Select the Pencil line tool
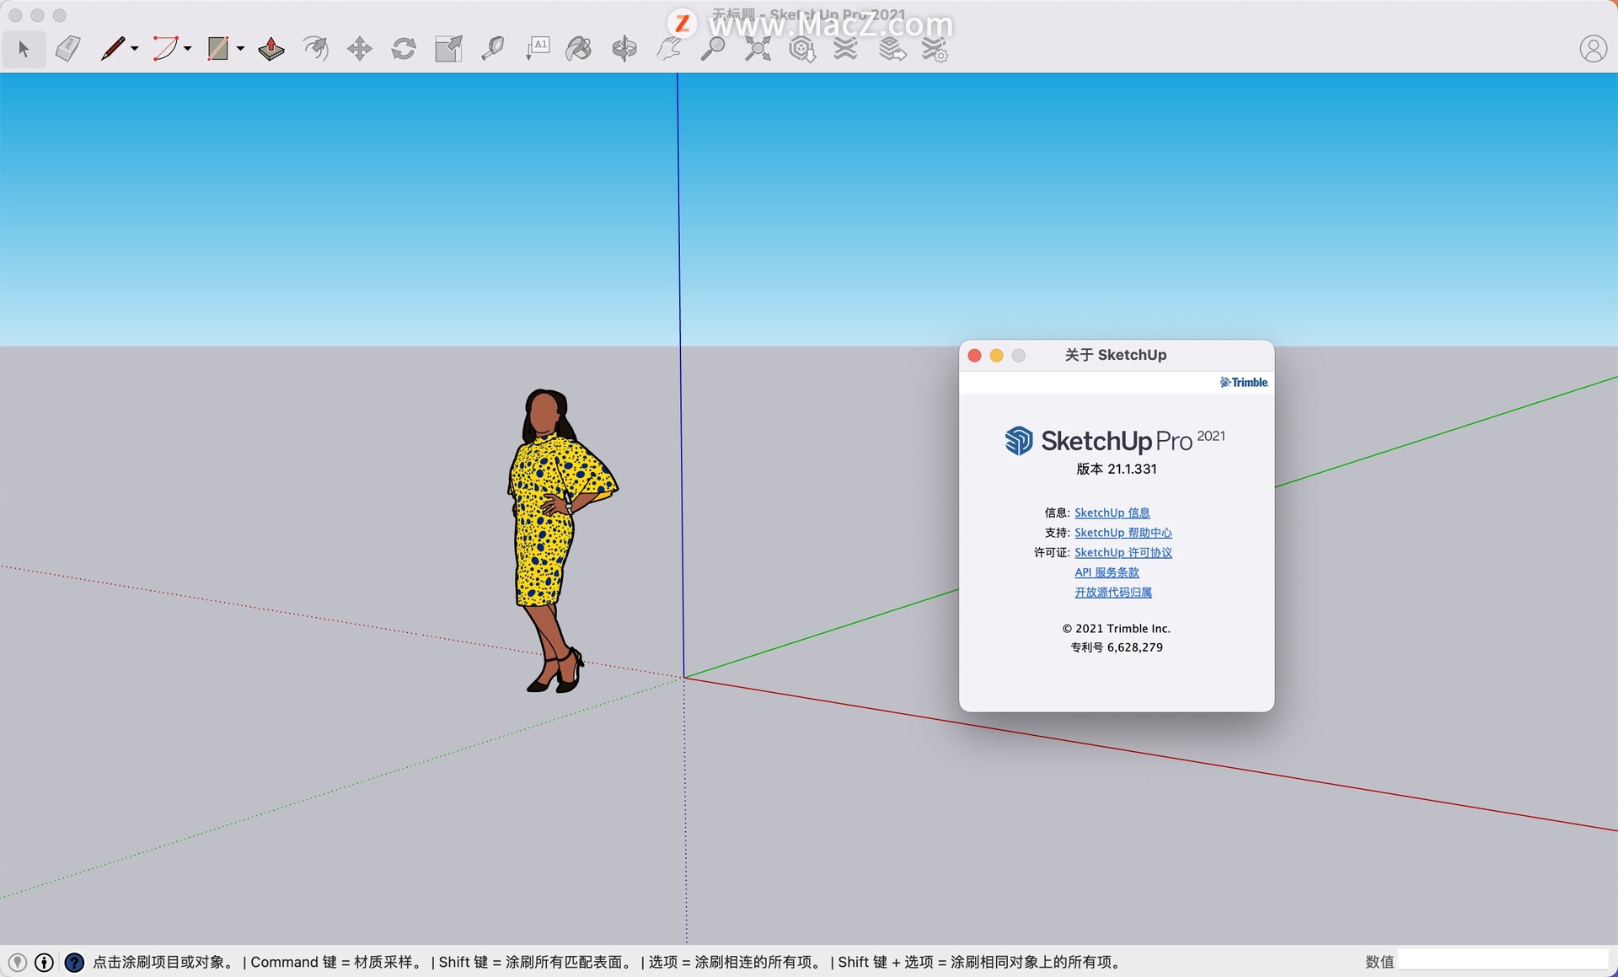Screen dimensions: 1618x977 pos(112,49)
